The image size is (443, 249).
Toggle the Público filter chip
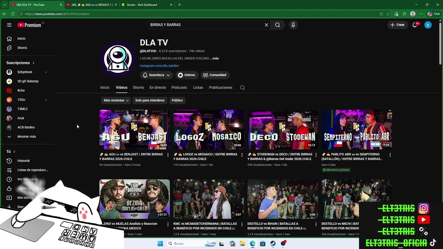coord(177,100)
